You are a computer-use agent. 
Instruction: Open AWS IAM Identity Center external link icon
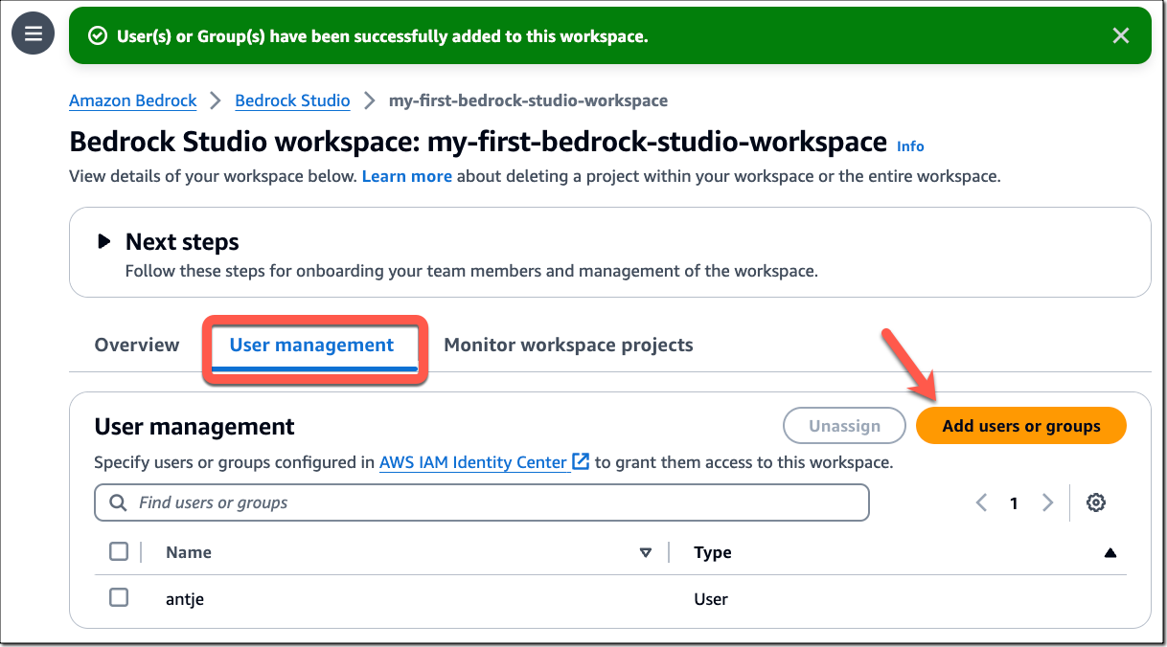point(582,461)
